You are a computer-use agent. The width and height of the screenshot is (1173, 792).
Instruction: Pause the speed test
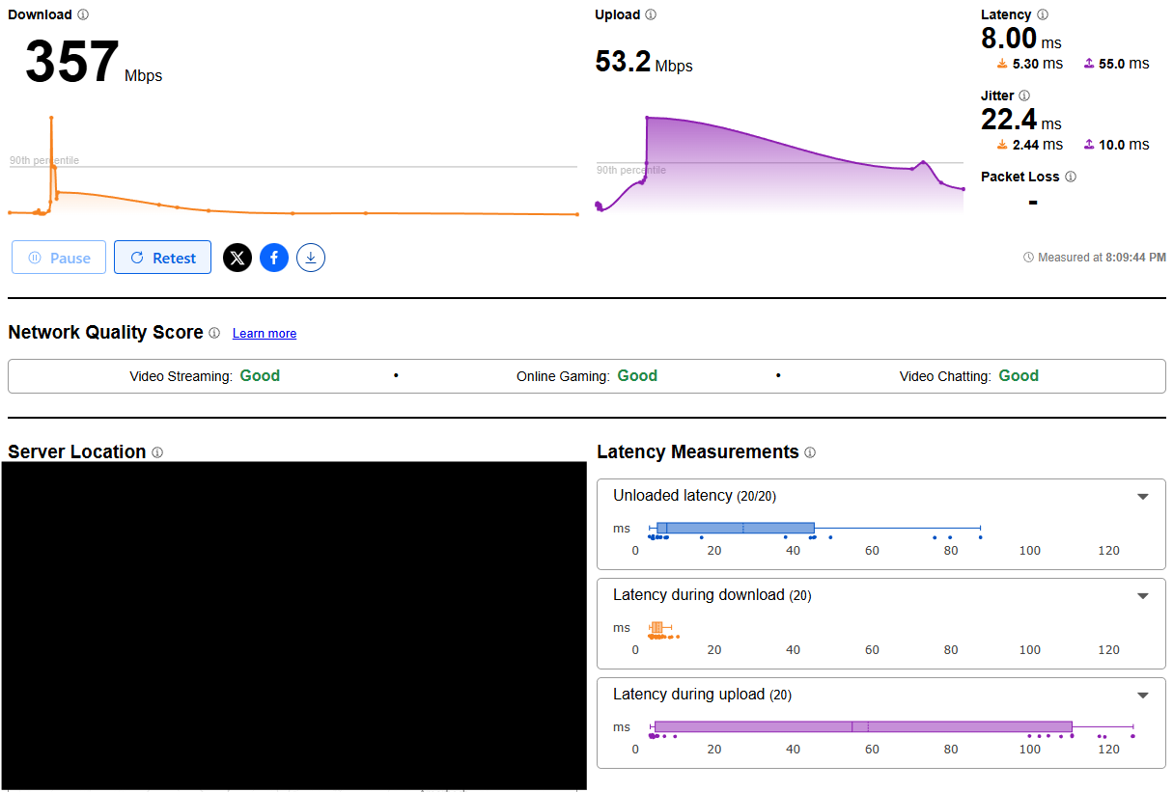59,258
